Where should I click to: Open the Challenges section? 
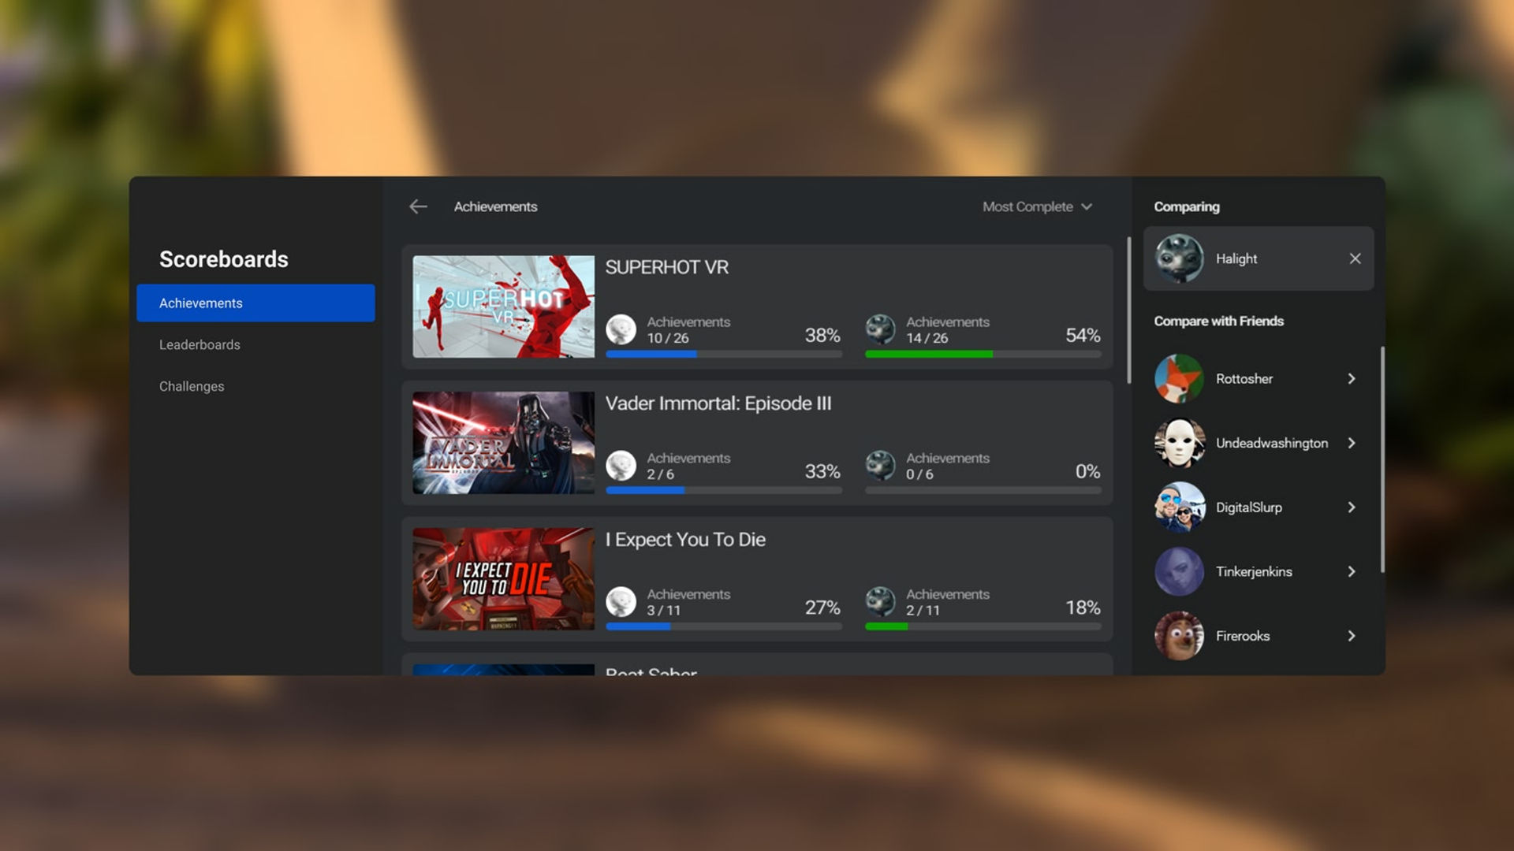[192, 386]
